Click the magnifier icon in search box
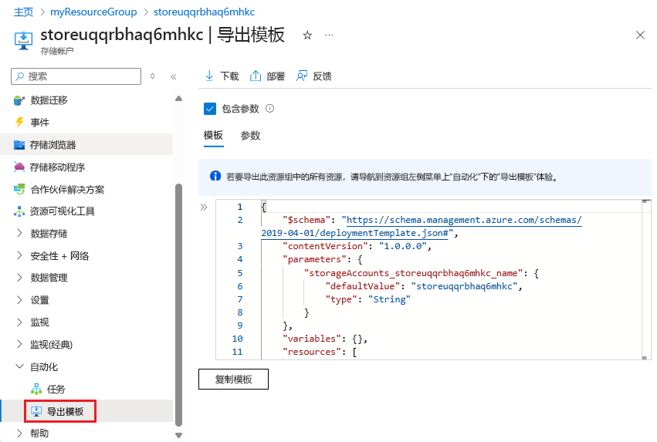The width and height of the screenshot is (657, 442). [x=20, y=76]
